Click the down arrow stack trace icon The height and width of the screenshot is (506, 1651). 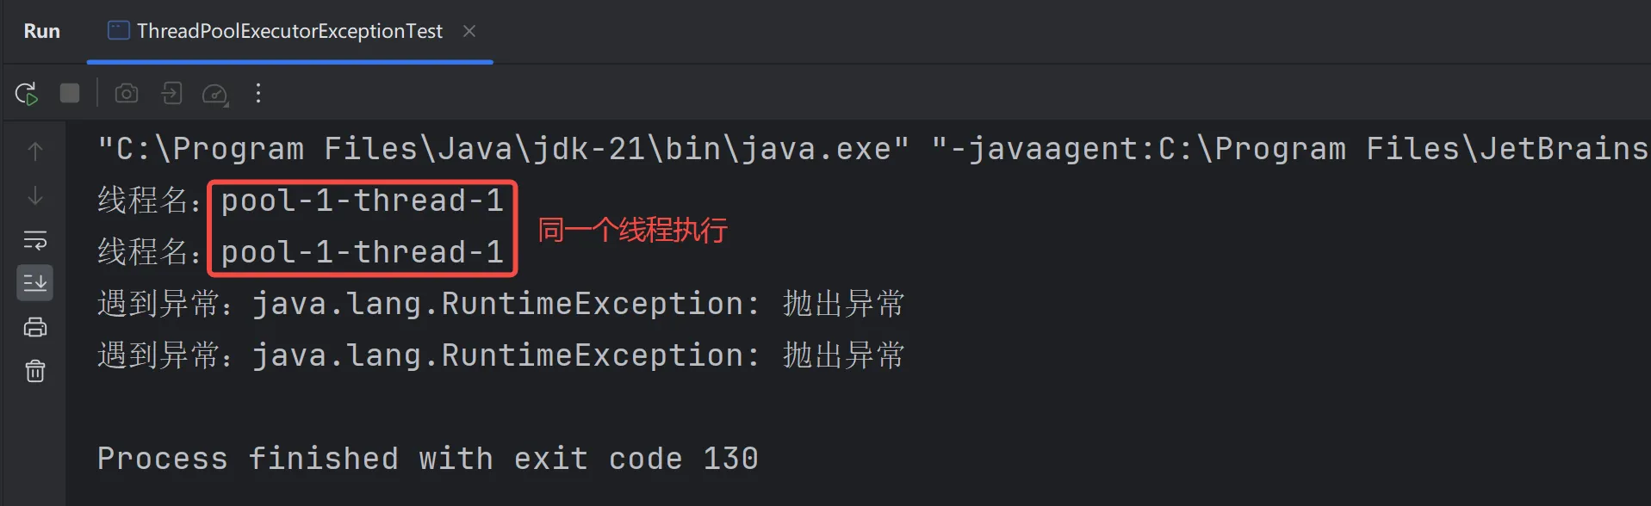(35, 196)
